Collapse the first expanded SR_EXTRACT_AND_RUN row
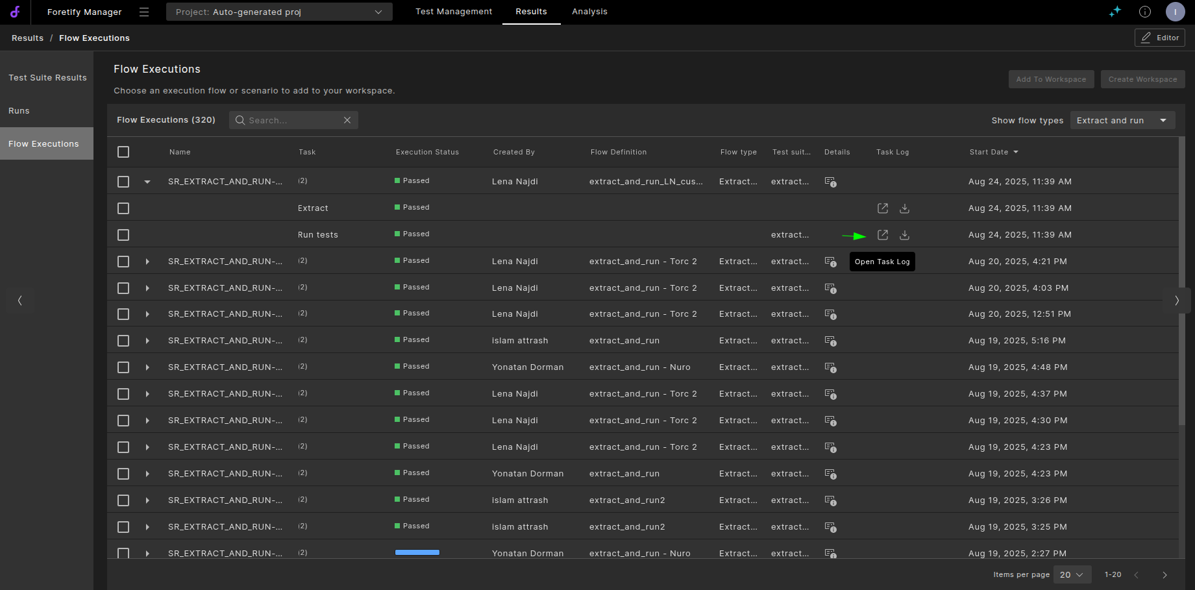The width and height of the screenshot is (1195, 590). tap(147, 182)
